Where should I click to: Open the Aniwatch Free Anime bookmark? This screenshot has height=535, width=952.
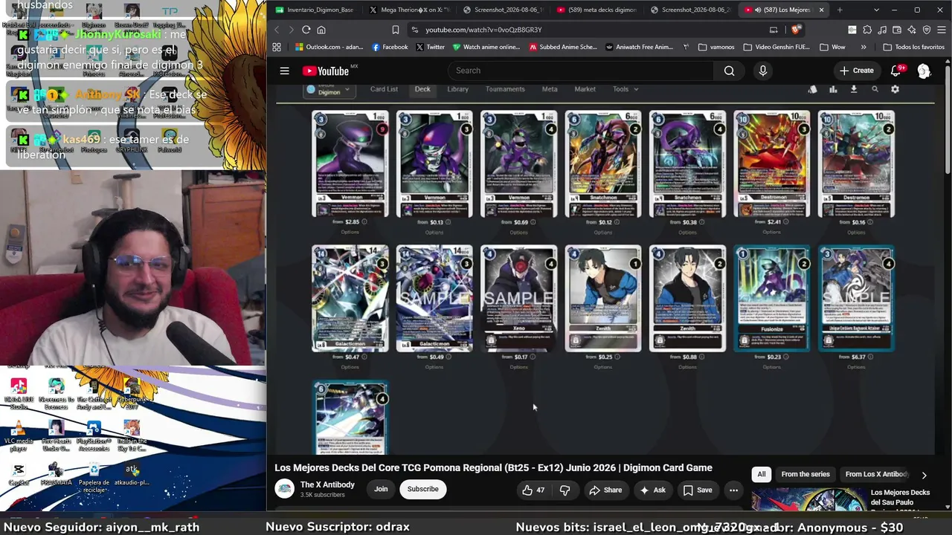[640, 47]
